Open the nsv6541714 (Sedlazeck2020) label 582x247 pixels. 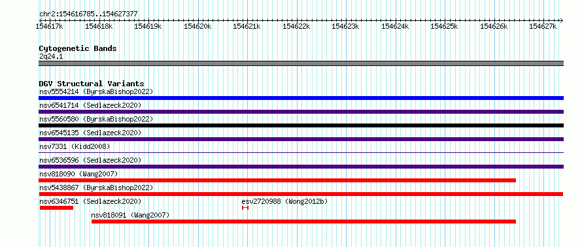pos(90,105)
